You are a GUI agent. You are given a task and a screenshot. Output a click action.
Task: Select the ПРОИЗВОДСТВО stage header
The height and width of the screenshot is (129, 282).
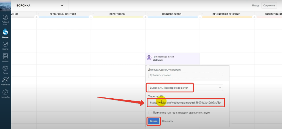click(x=172, y=14)
